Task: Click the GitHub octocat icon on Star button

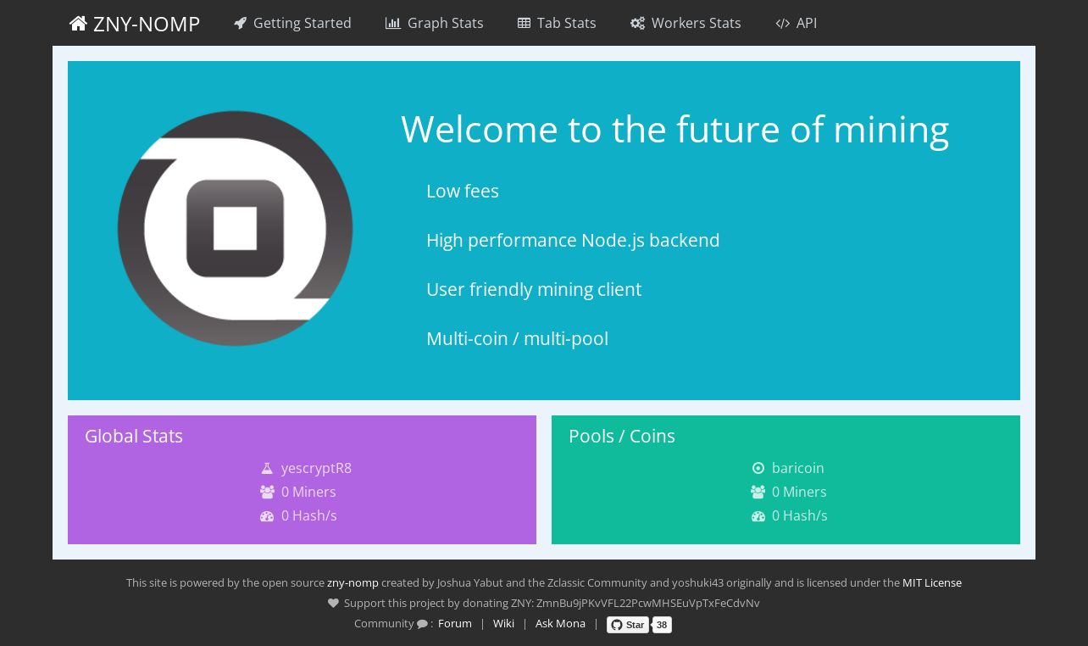Action: tap(617, 625)
